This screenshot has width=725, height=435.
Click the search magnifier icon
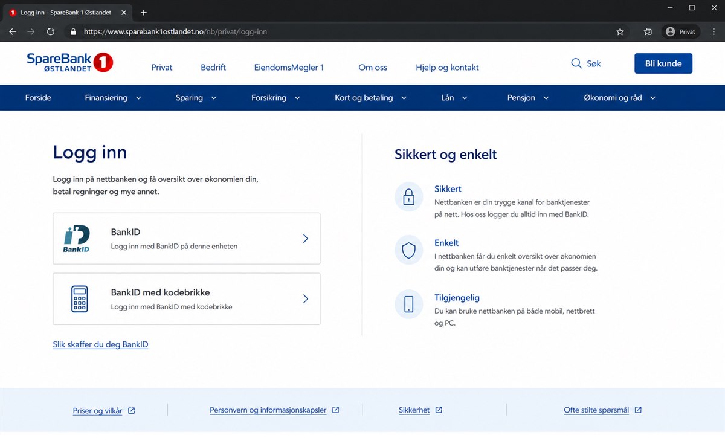576,63
